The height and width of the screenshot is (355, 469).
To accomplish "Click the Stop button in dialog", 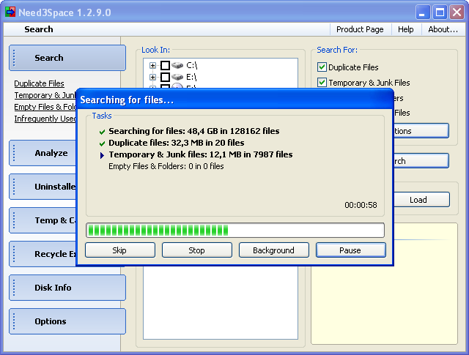I will point(197,250).
